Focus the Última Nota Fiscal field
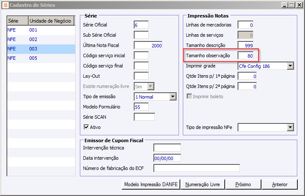Image resolution: width=305 pixels, height=196 pixels. pos(148,45)
